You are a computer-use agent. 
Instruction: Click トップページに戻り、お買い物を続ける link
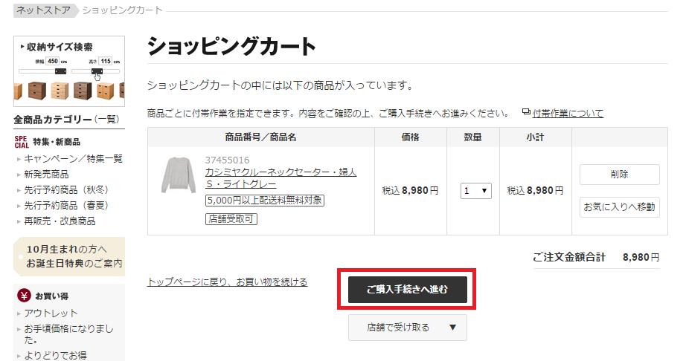click(227, 282)
